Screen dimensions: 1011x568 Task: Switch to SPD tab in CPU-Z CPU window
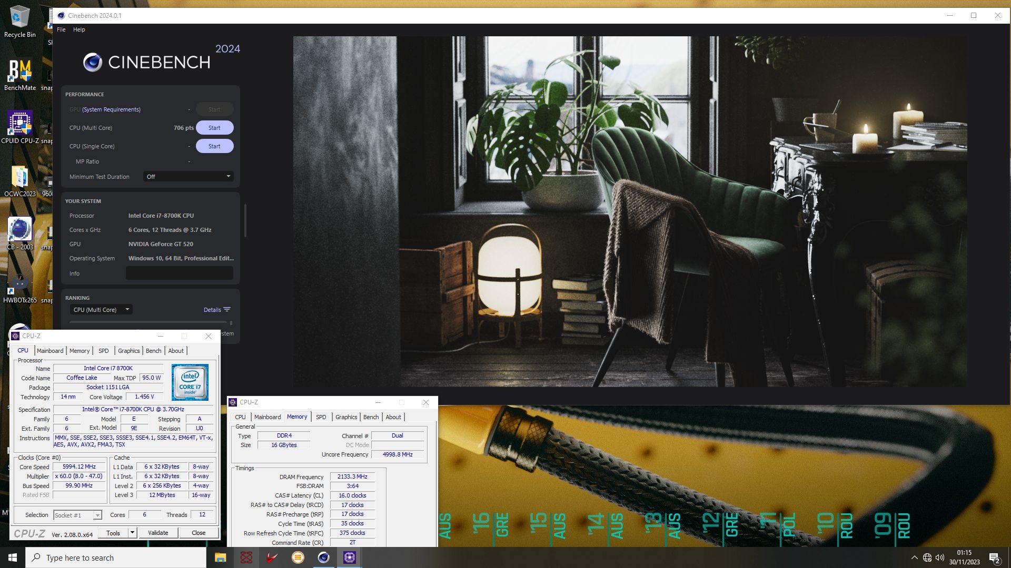[104, 351]
